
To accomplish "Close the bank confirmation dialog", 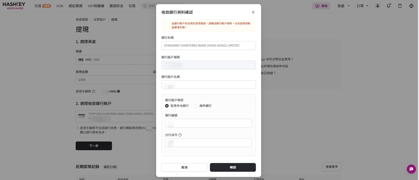I will pos(253,12).
